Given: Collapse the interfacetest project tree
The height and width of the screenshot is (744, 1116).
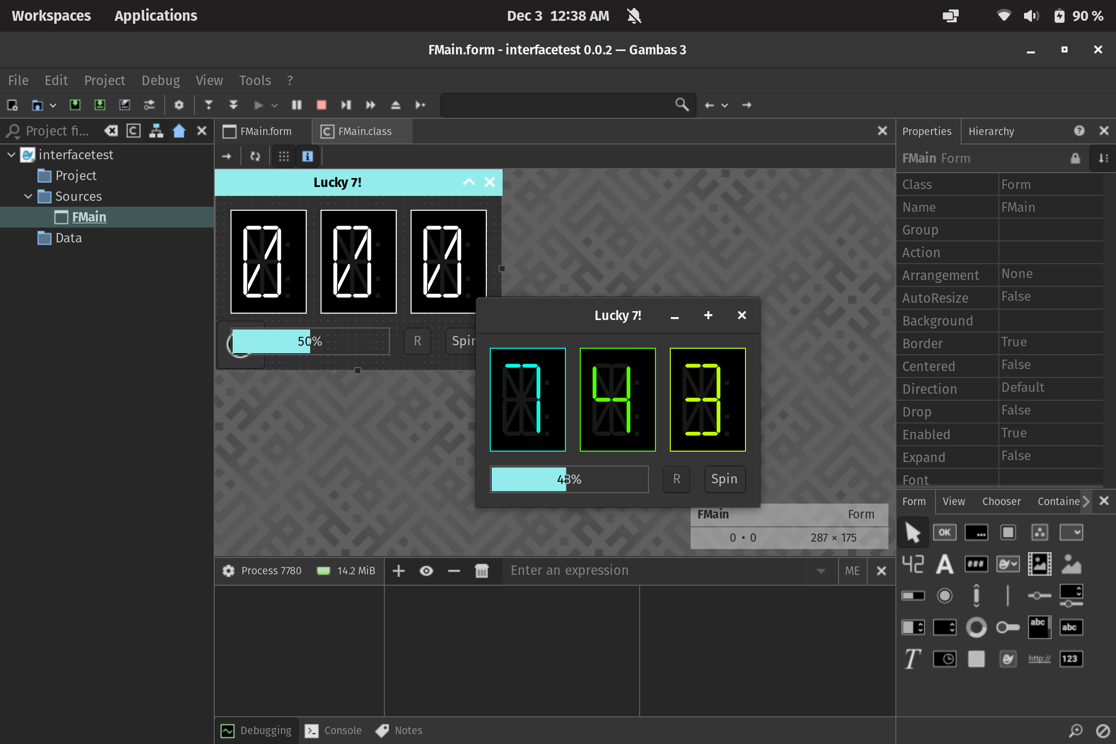Looking at the screenshot, I should (11, 155).
